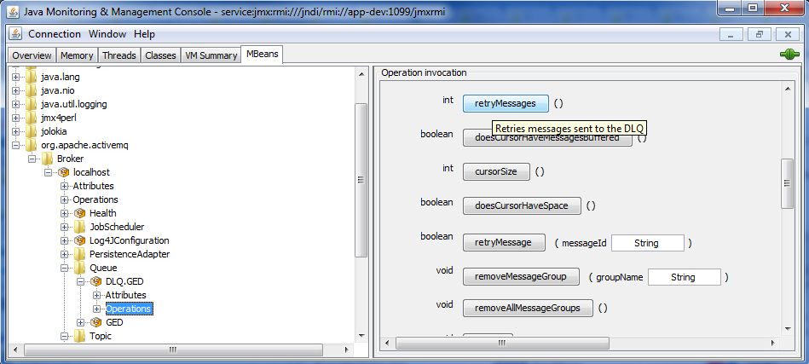
Task: Expand the java.lang node
Action: [x=15, y=77]
